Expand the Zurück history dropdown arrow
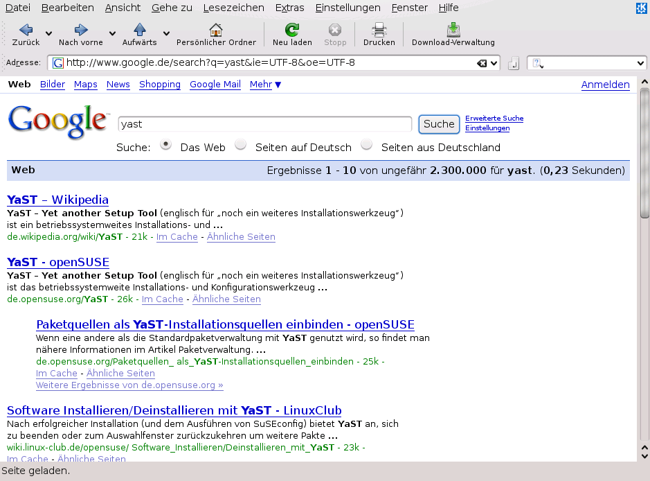This screenshot has height=481, width=650. 48,33
